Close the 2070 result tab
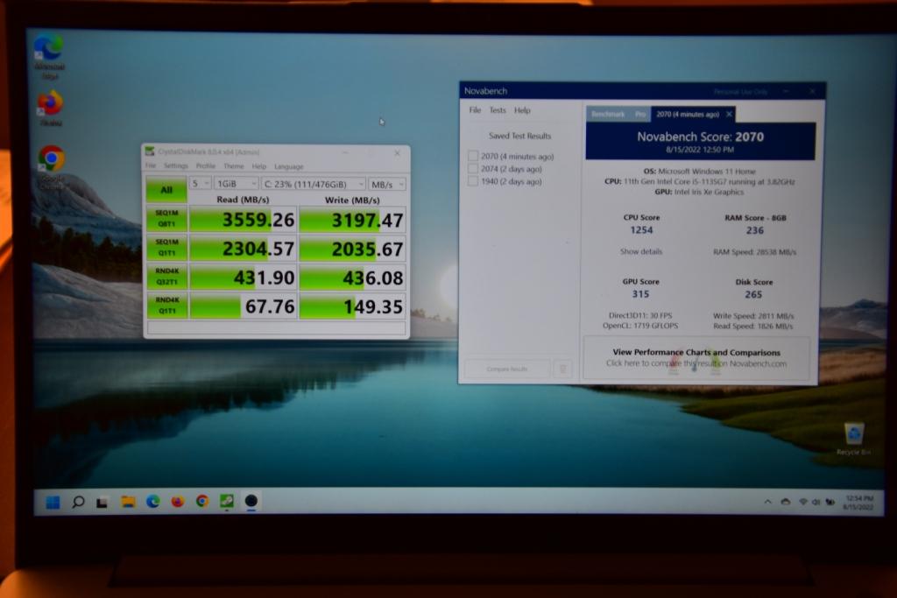 click(729, 115)
